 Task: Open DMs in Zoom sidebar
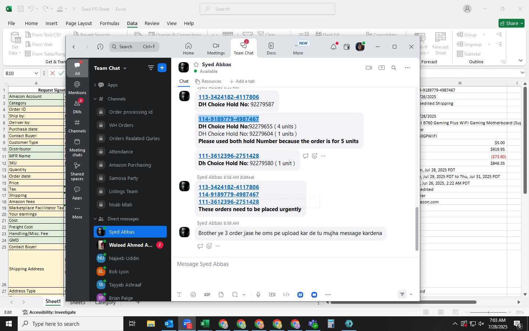[x=77, y=107]
